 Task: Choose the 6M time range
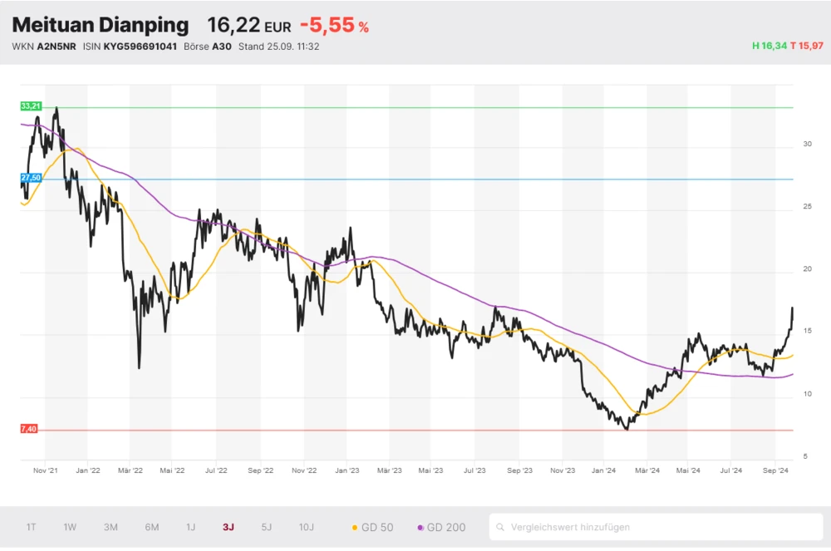pyautogui.click(x=151, y=527)
